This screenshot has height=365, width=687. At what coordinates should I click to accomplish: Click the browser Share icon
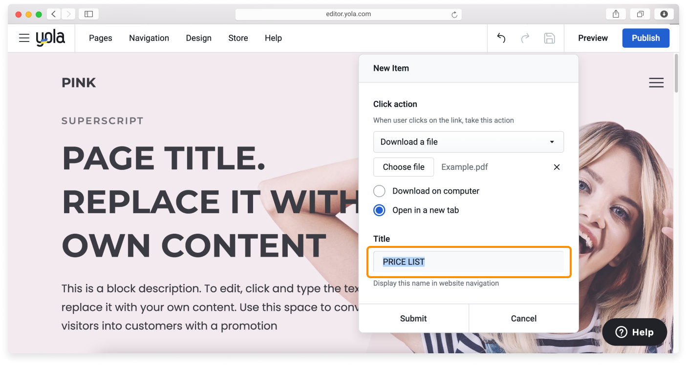pos(615,14)
